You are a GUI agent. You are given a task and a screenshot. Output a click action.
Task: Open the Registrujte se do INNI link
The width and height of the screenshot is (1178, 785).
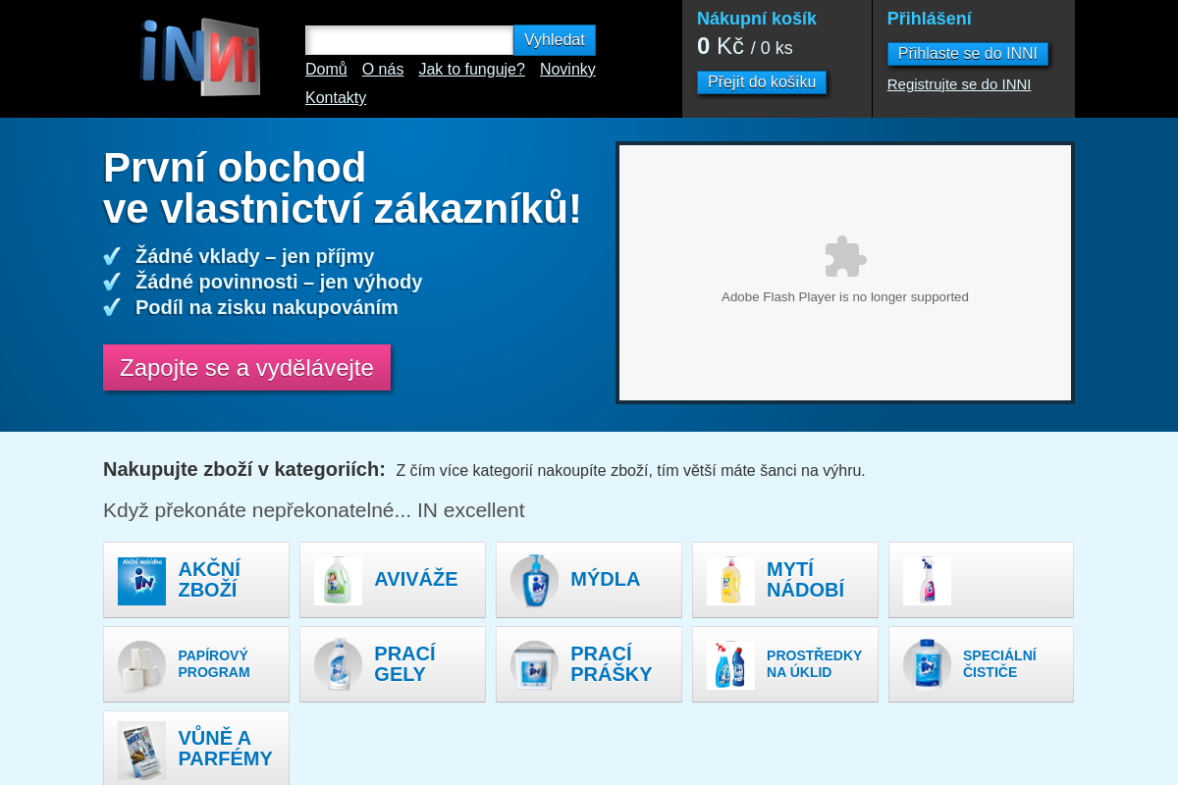(x=959, y=84)
